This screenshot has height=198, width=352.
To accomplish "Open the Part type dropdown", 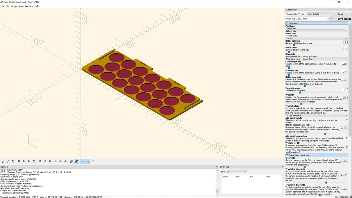I will (x=317, y=30).
